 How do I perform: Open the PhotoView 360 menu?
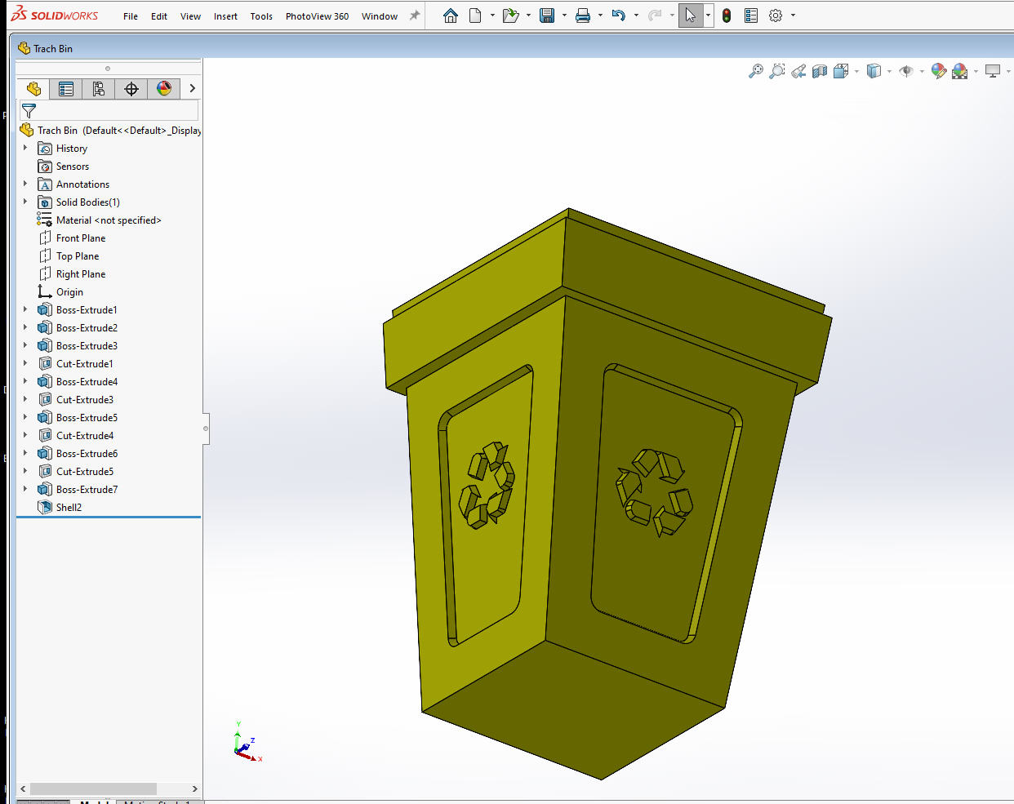[317, 16]
